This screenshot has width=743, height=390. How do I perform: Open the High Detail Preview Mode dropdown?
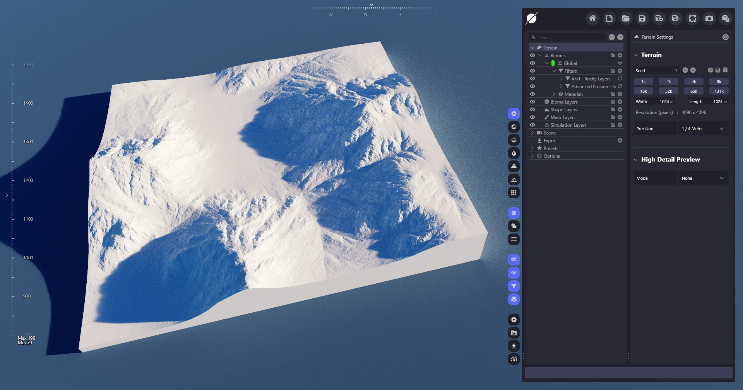tap(703, 178)
